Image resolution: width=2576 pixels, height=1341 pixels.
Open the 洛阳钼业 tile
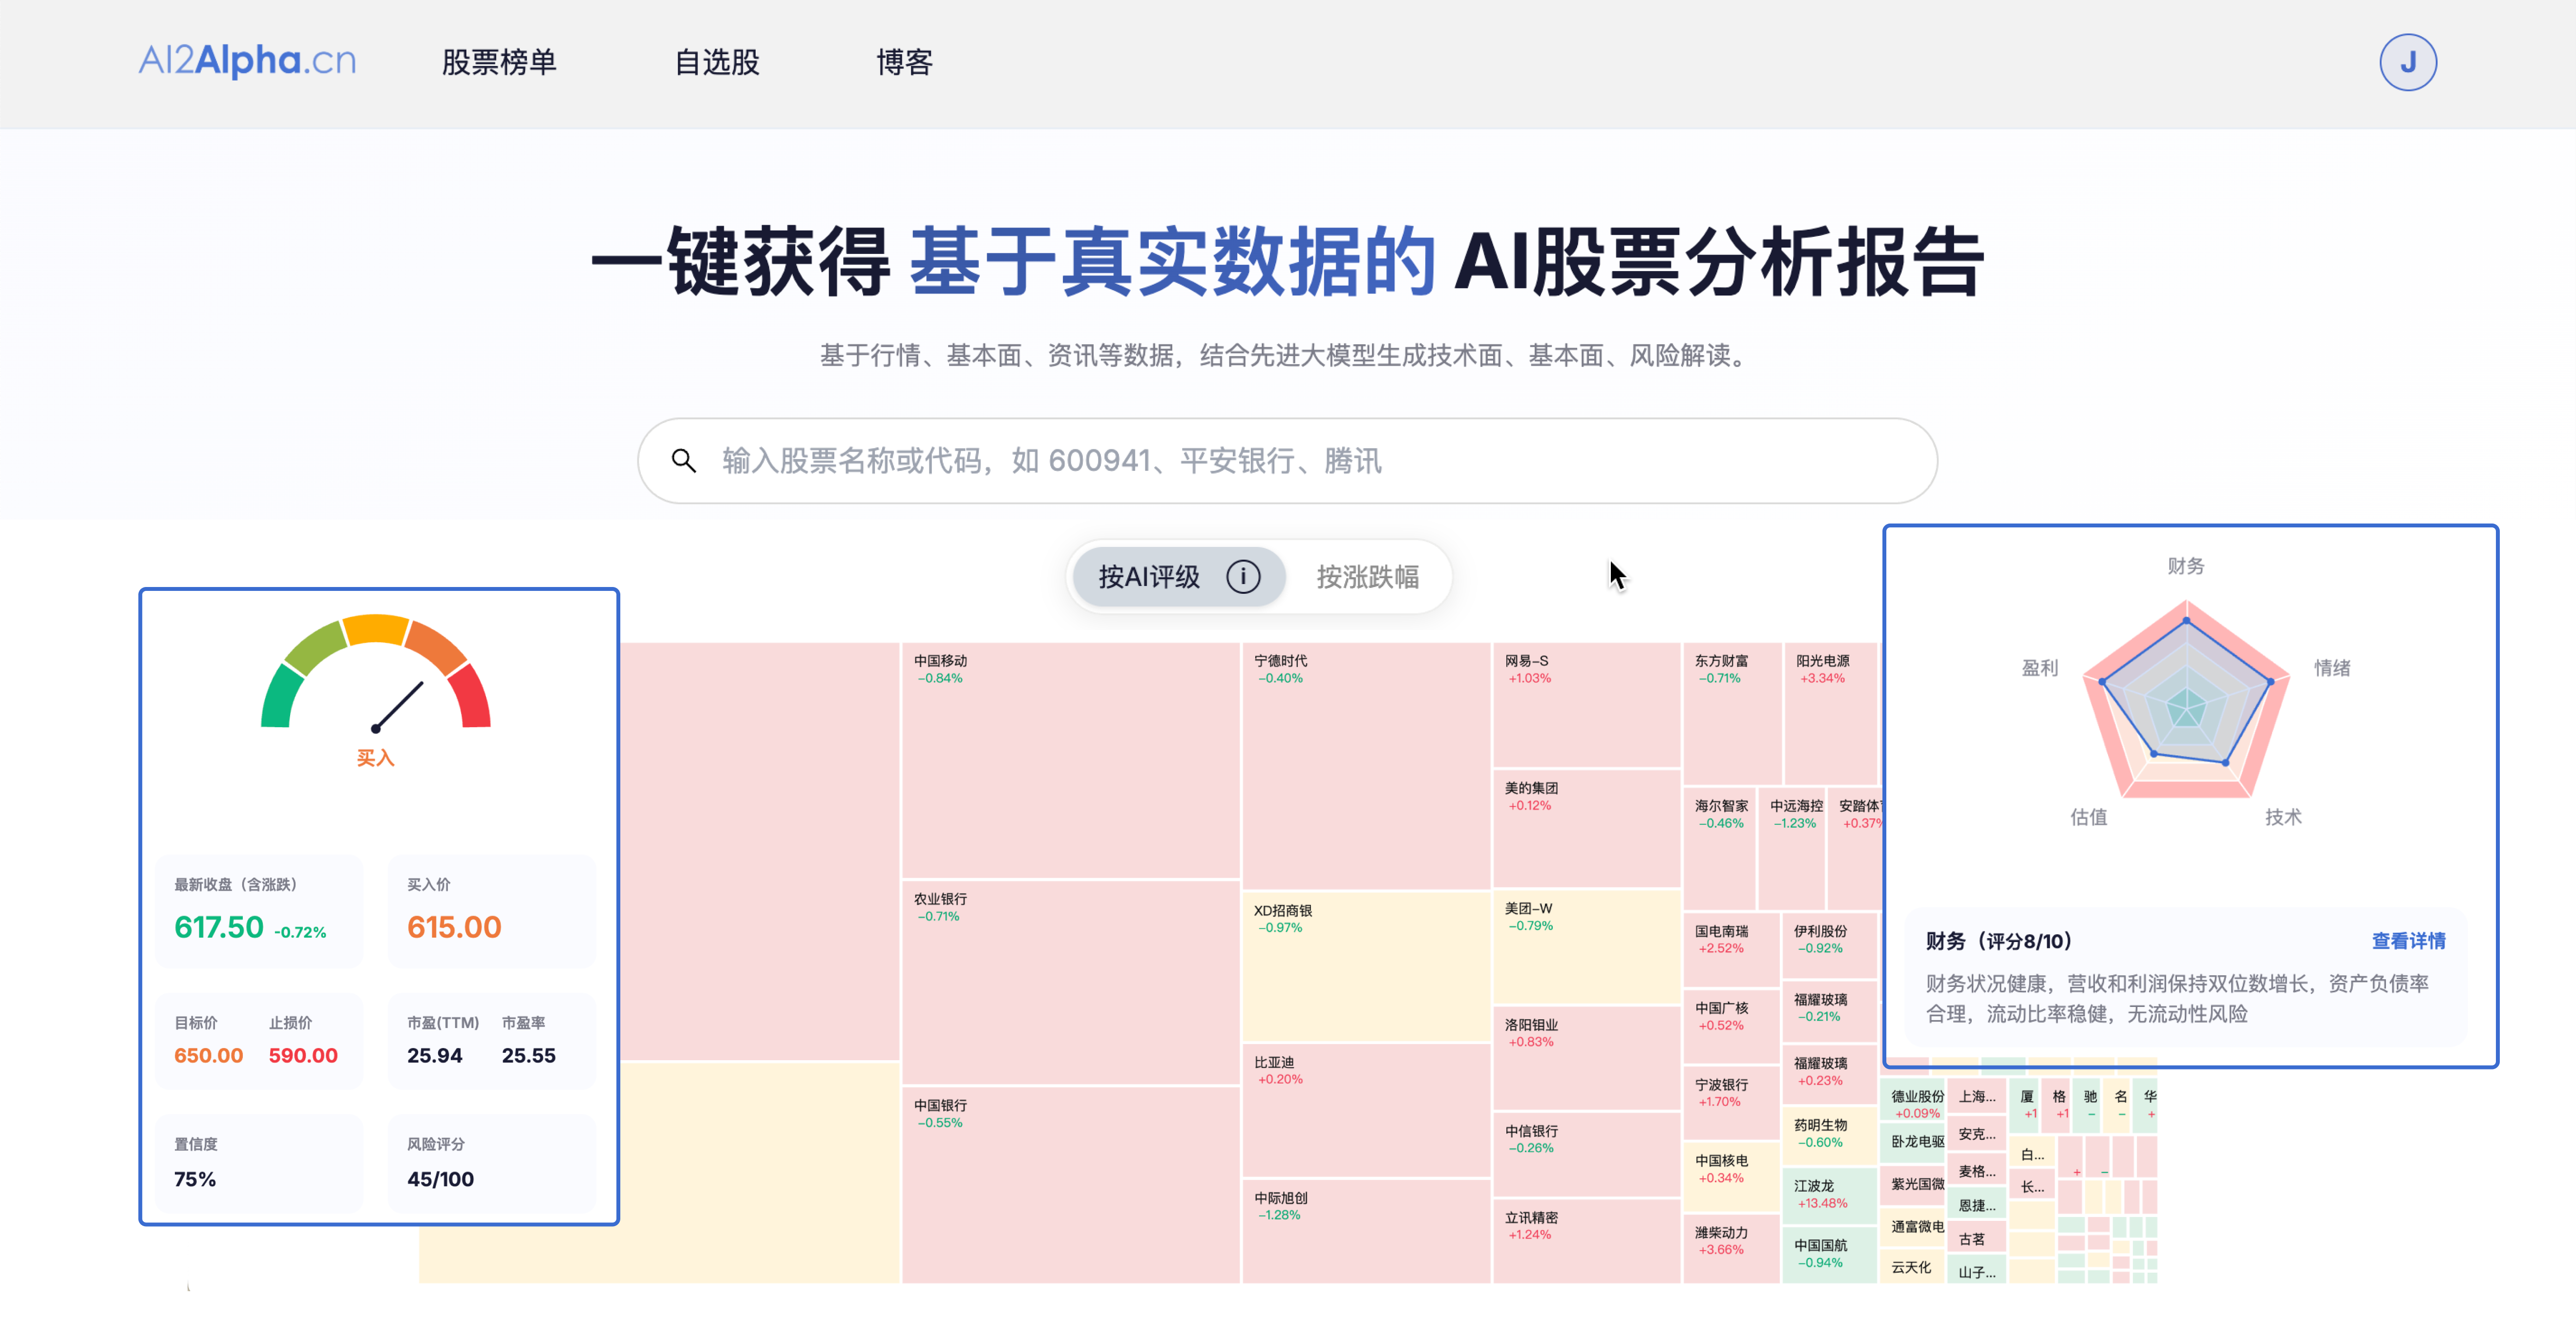coord(1586,1058)
